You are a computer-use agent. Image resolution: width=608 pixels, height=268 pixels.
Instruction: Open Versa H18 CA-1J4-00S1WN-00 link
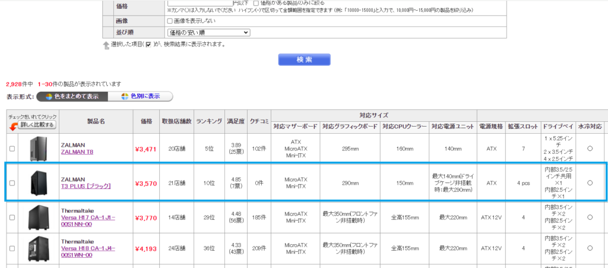click(x=88, y=251)
